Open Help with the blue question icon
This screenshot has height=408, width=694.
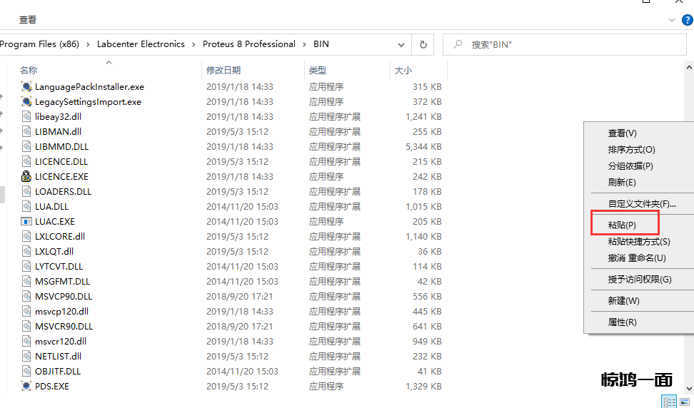click(687, 20)
